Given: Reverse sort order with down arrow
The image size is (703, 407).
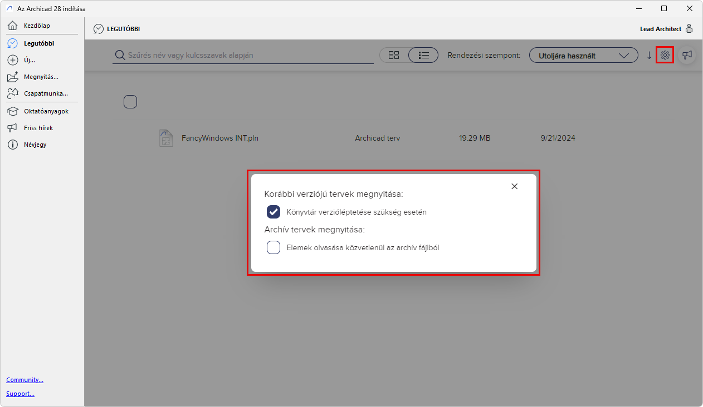Looking at the screenshot, I should [x=649, y=55].
